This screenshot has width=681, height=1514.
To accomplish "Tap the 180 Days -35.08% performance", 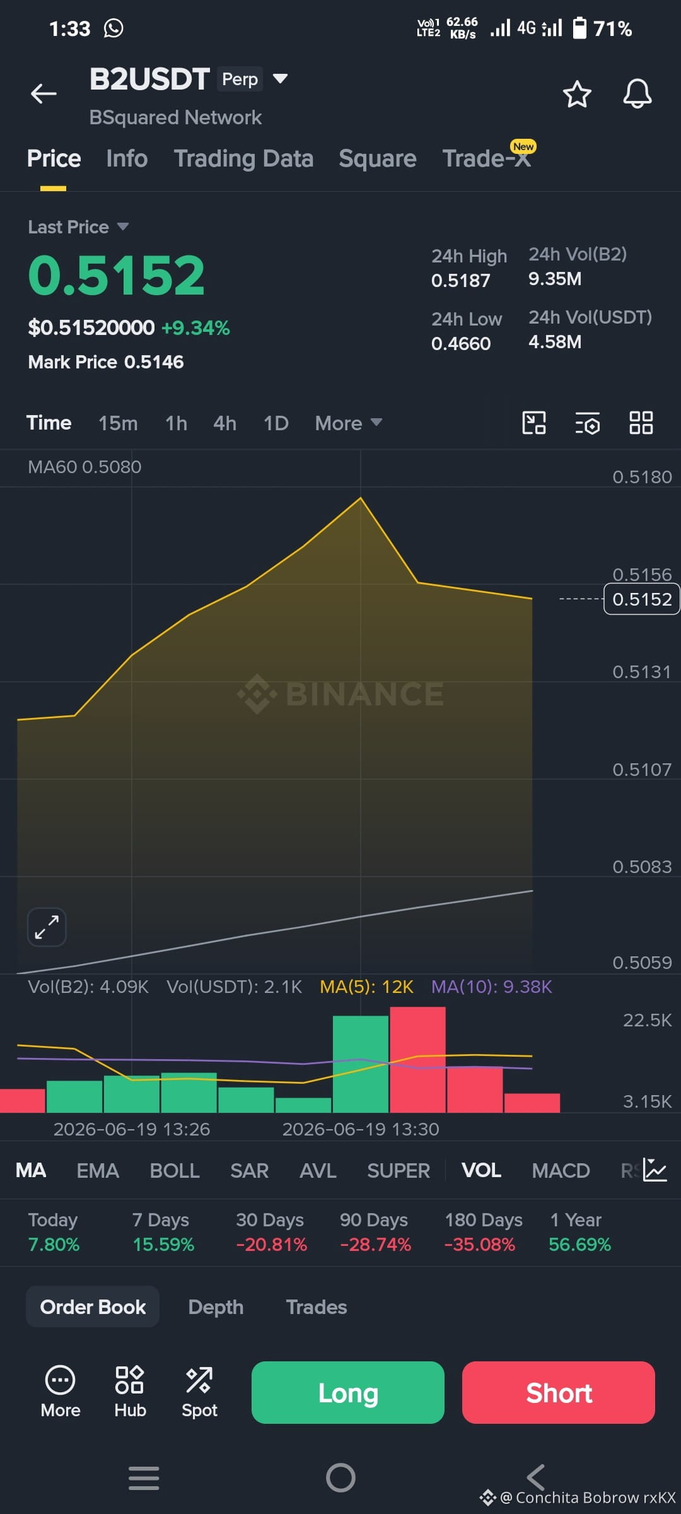I will click(x=484, y=1232).
